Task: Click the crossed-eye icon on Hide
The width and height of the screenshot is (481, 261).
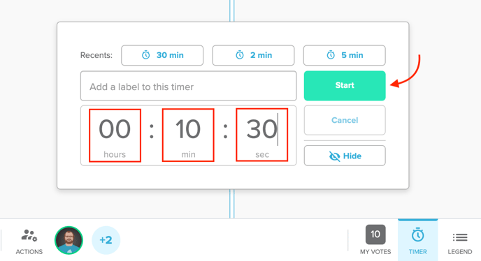Action: click(x=334, y=156)
